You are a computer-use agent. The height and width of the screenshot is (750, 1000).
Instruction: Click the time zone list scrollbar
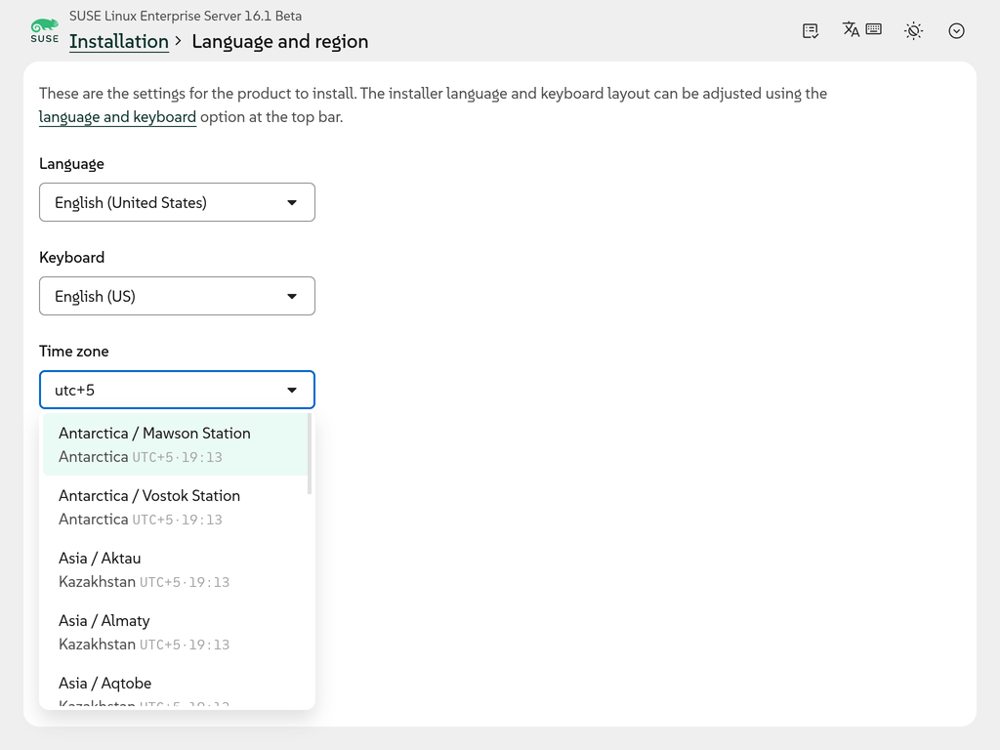click(310, 453)
